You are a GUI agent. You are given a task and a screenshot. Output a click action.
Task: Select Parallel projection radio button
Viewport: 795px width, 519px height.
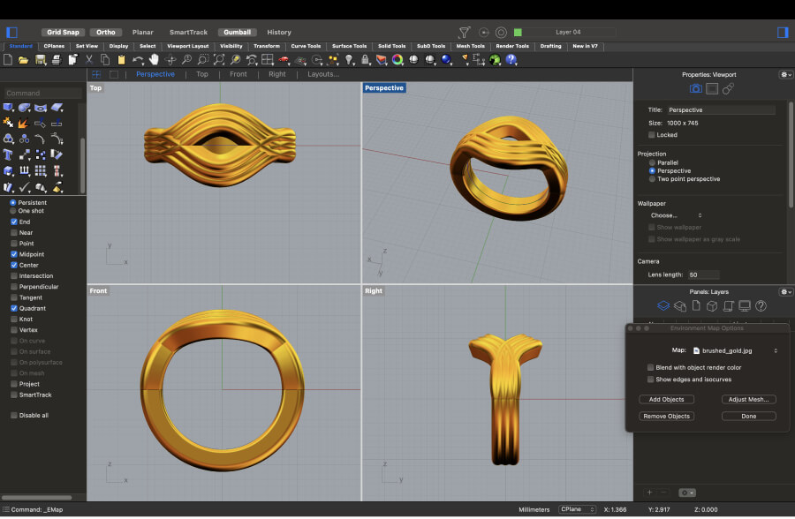tap(652, 162)
